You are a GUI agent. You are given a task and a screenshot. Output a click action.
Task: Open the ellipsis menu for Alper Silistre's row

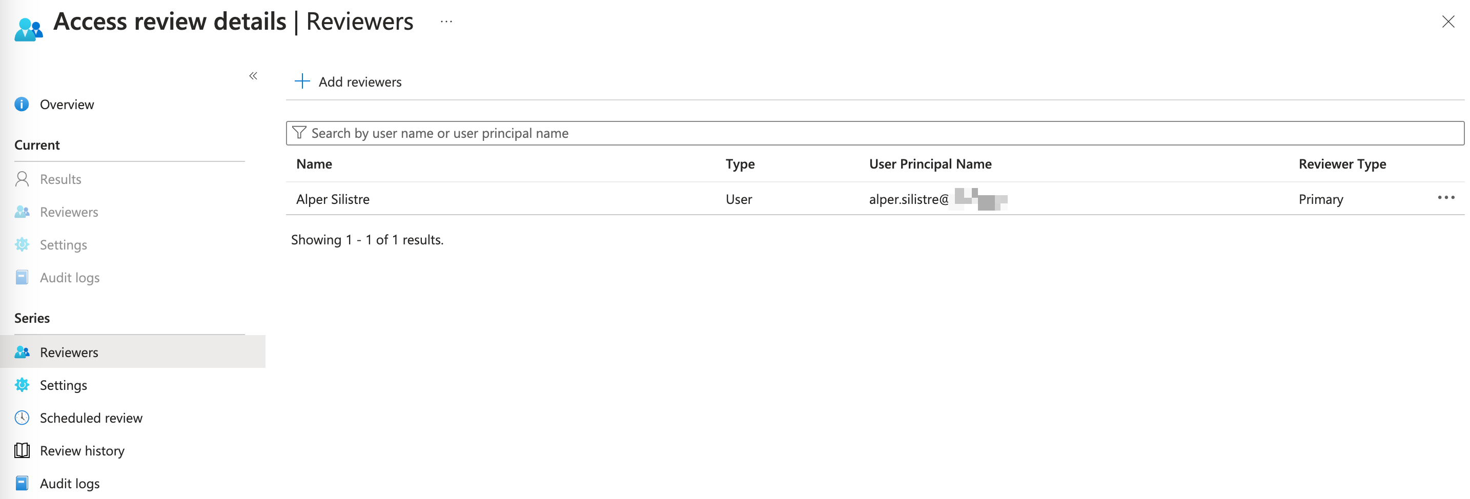coord(1446,198)
